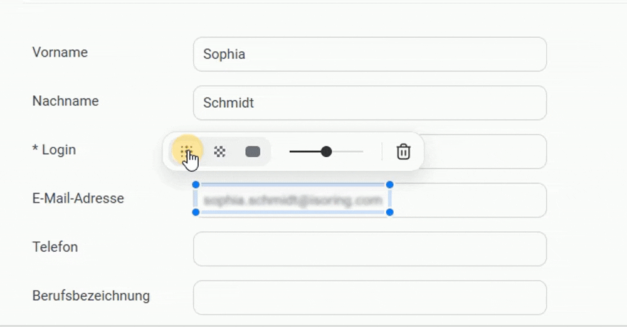Focus the Berufsbezeichnung input field
This screenshot has height=327, width=627.
tap(370, 298)
